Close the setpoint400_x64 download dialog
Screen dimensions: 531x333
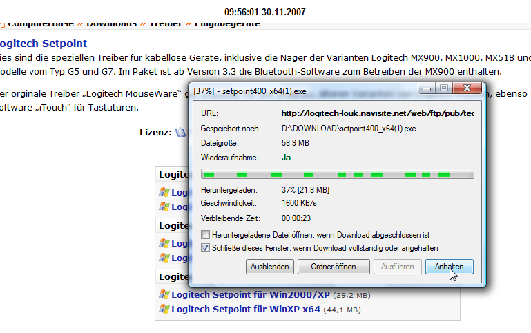[467, 88]
